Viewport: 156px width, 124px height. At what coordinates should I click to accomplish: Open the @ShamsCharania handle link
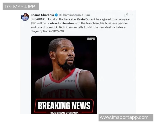coord(71,15)
